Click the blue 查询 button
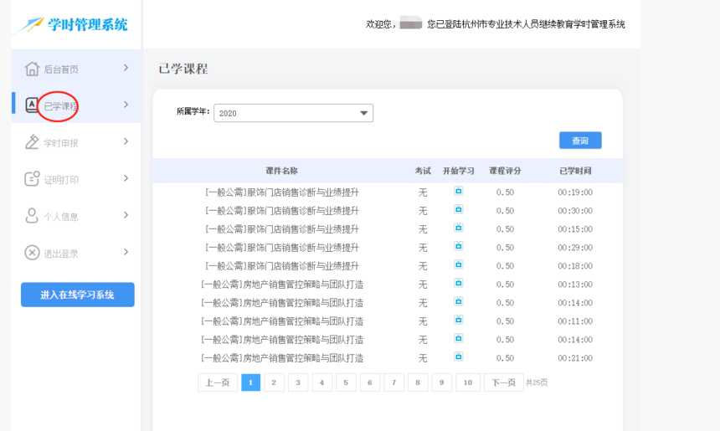The image size is (720, 431). [580, 141]
